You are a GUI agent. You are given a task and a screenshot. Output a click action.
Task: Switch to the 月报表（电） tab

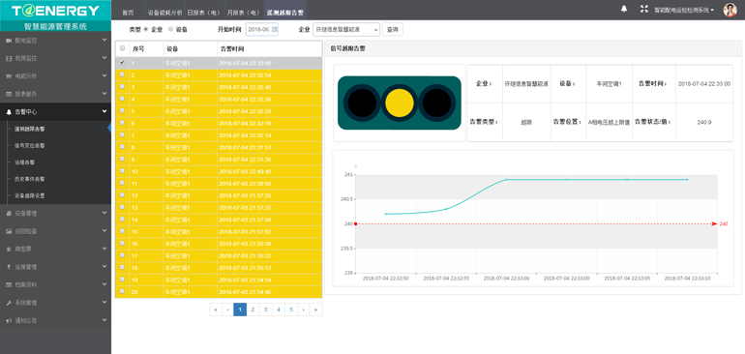[x=244, y=13]
